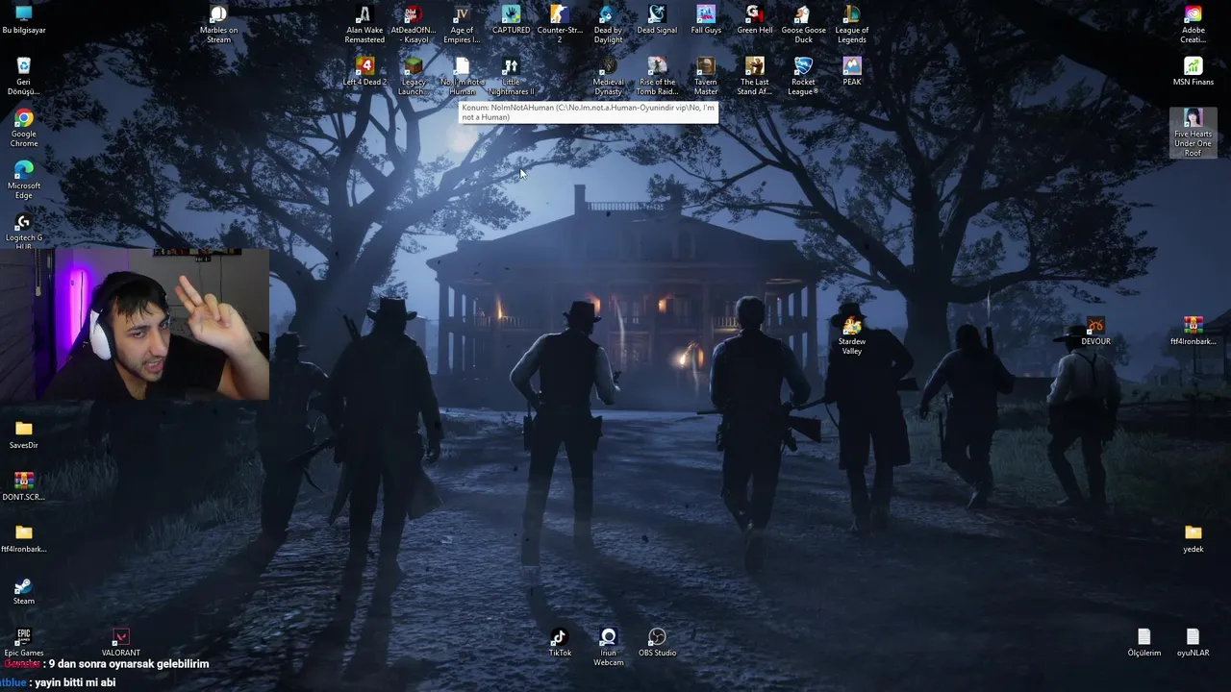Screen dimensions: 1231x692
Task: Select the Age of Empires IV icon
Action: pyautogui.click(x=462, y=24)
